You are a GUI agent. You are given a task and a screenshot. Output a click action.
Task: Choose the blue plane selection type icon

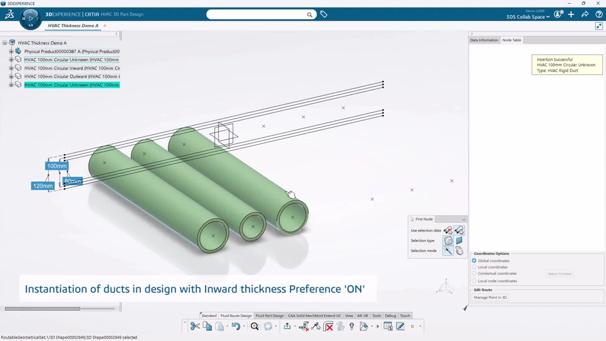pos(459,241)
